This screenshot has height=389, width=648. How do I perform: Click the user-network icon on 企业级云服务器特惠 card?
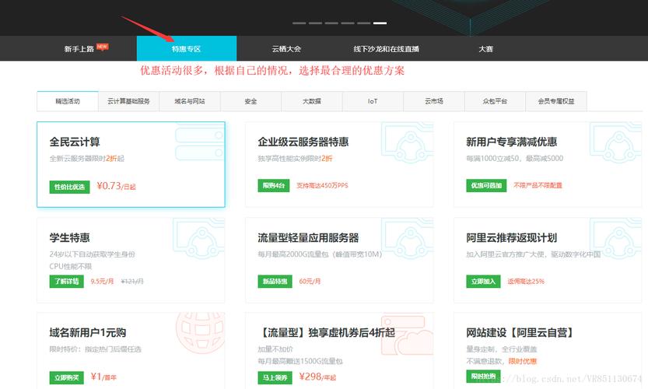408,143
